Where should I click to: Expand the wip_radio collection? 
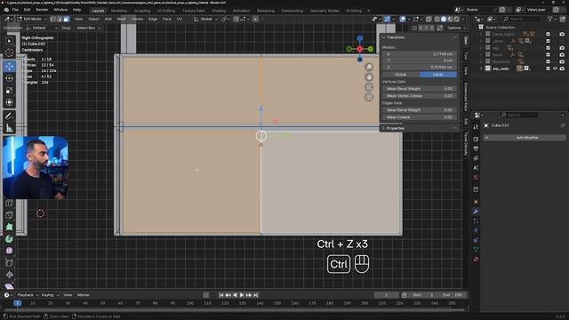[x=482, y=68]
